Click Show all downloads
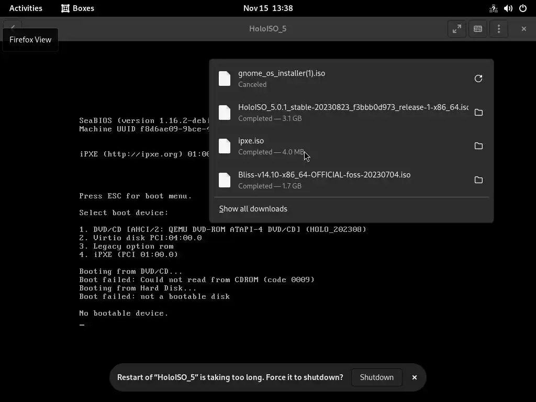 (x=253, y=209)
